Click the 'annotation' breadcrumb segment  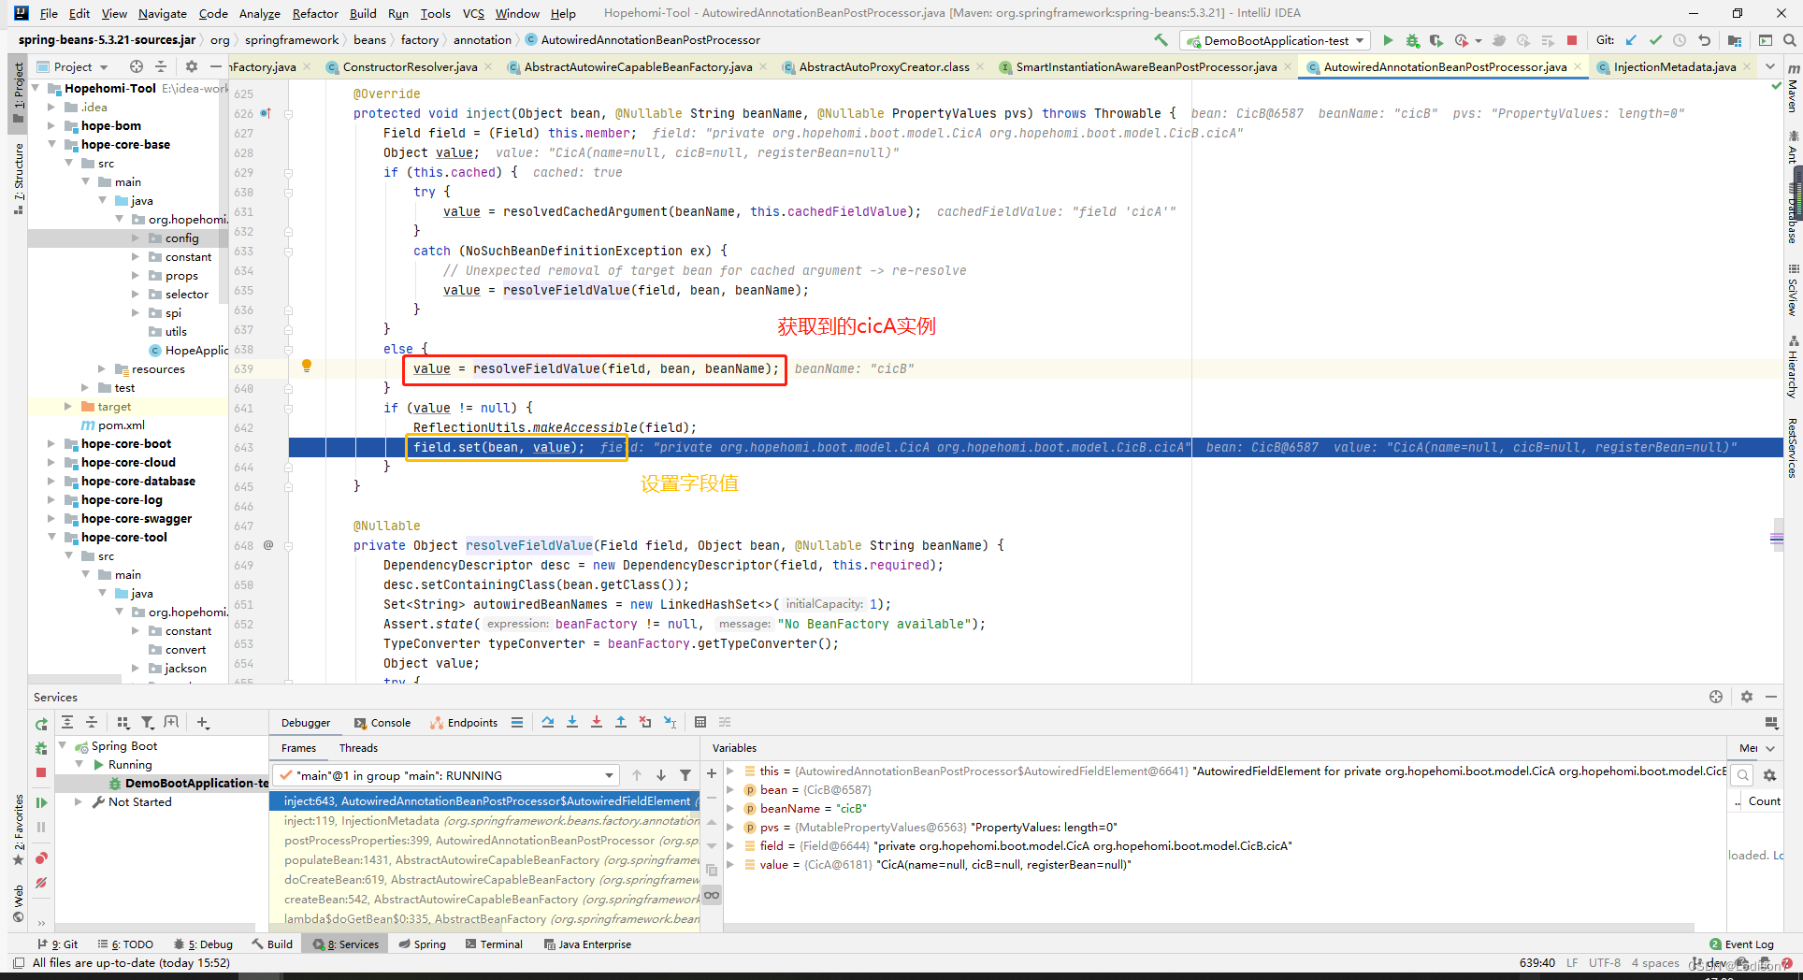tap(483, 39)
